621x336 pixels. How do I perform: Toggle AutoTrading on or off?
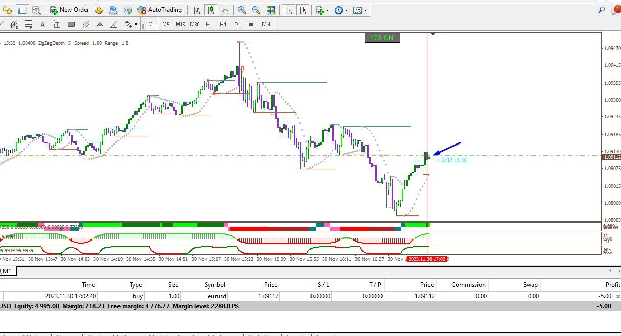click(x=159, y=10)
